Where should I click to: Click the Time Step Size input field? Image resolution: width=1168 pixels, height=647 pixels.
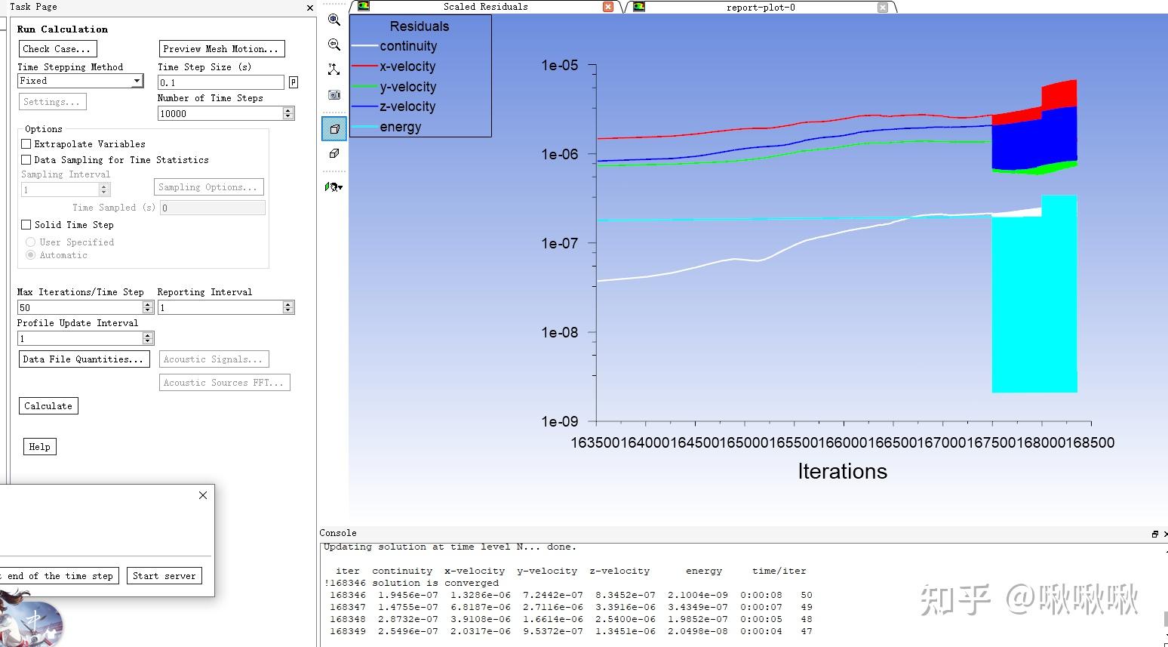[x=220, y=82]
